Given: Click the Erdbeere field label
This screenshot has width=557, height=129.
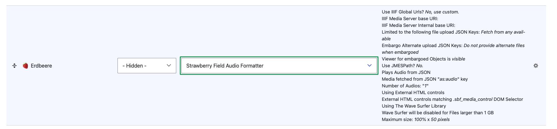Looking at the screenshot, I should [x=41, y=66].
